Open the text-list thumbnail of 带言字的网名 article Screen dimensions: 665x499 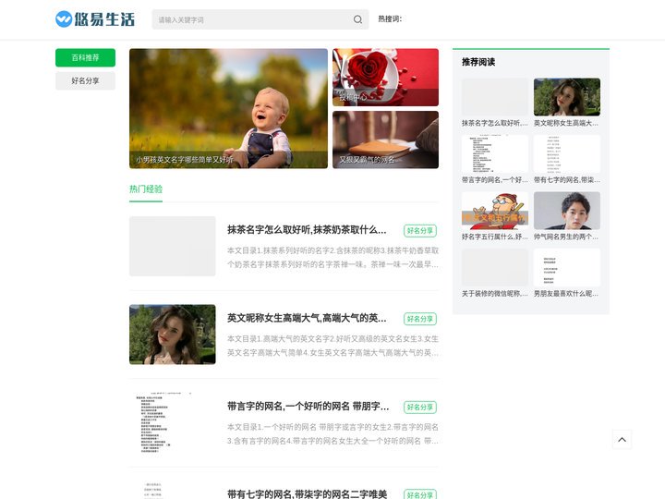point(172,422)
